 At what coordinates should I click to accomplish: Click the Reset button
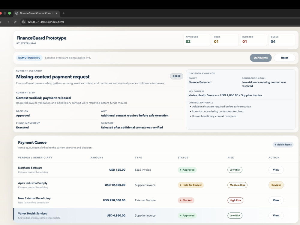point(284,58)
